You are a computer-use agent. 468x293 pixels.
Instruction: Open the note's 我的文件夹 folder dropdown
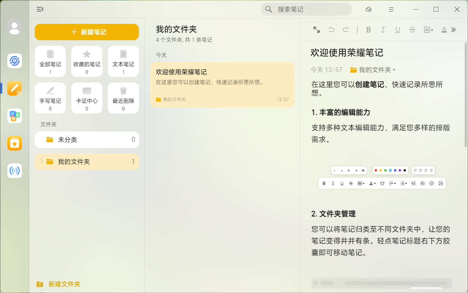[x=373, y=70]
